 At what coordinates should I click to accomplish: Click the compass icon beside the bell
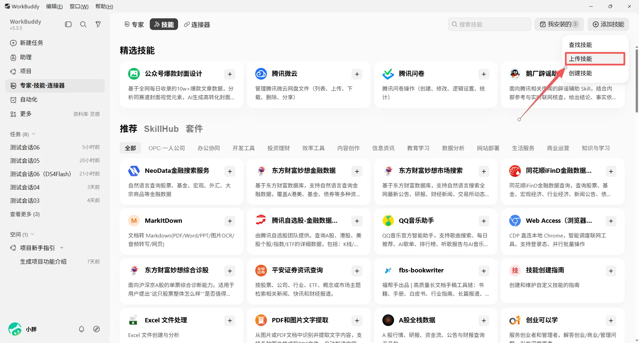click(97, 329)
